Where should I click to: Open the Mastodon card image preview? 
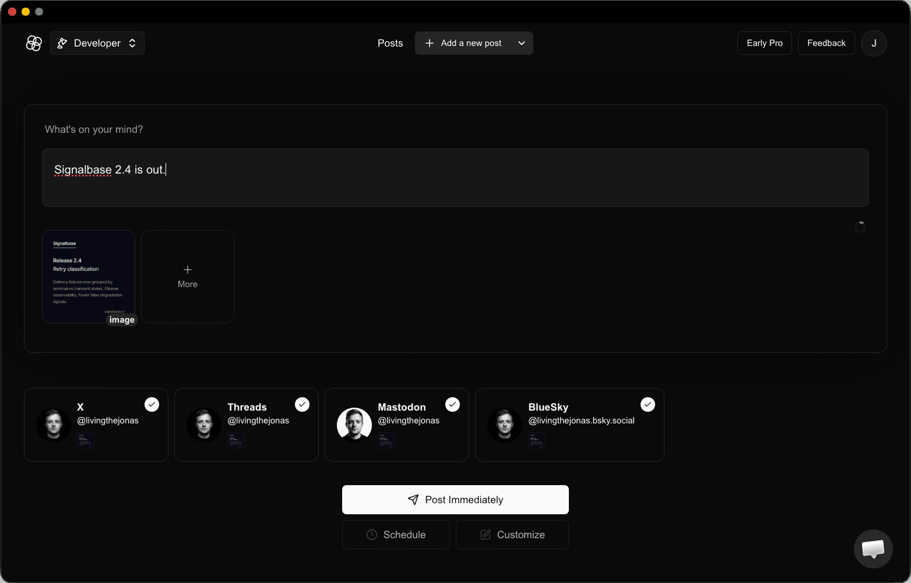click(386, 441)
